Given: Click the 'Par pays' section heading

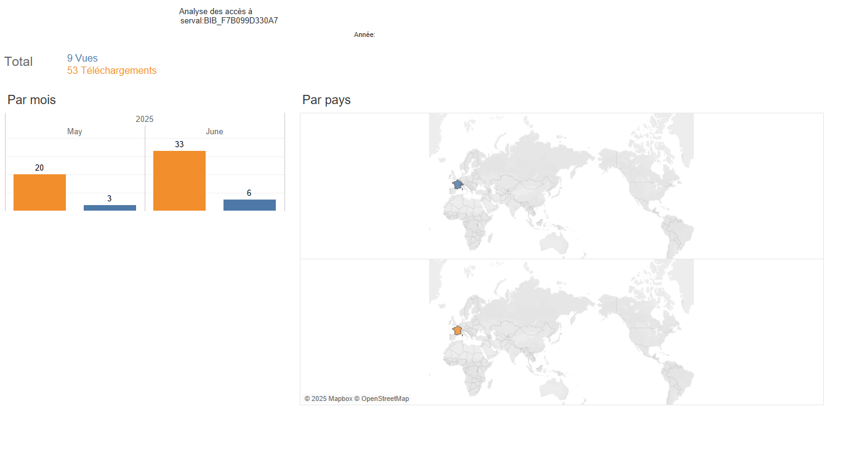Looking at the screenshot, I should (326, 100).
